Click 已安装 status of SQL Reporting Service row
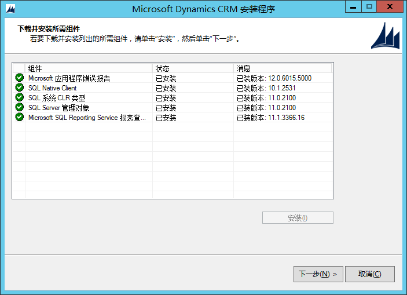The height and width of the screenshot is (295, 407). [x=166, y=118]
